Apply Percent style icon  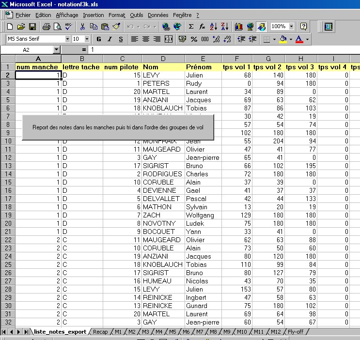pos(194,39)
